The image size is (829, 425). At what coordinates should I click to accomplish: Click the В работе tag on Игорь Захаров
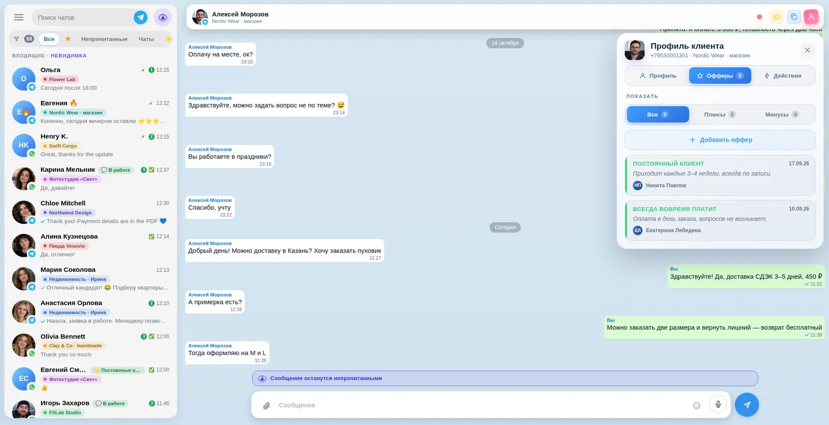pyautogui.click(x=110, y=403)
